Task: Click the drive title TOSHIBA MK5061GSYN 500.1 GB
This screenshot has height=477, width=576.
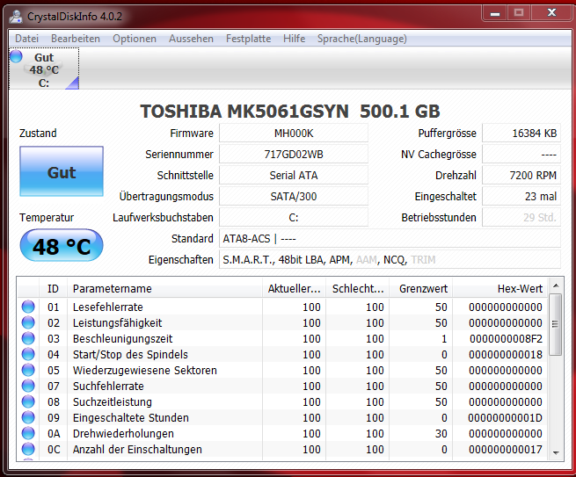Action: 290,112
